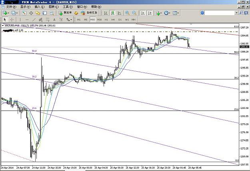This screenshot has height=171, width=250.
Task: Open the Terminal panel icon
Action: pyautogui.click(x=45, y=13)
